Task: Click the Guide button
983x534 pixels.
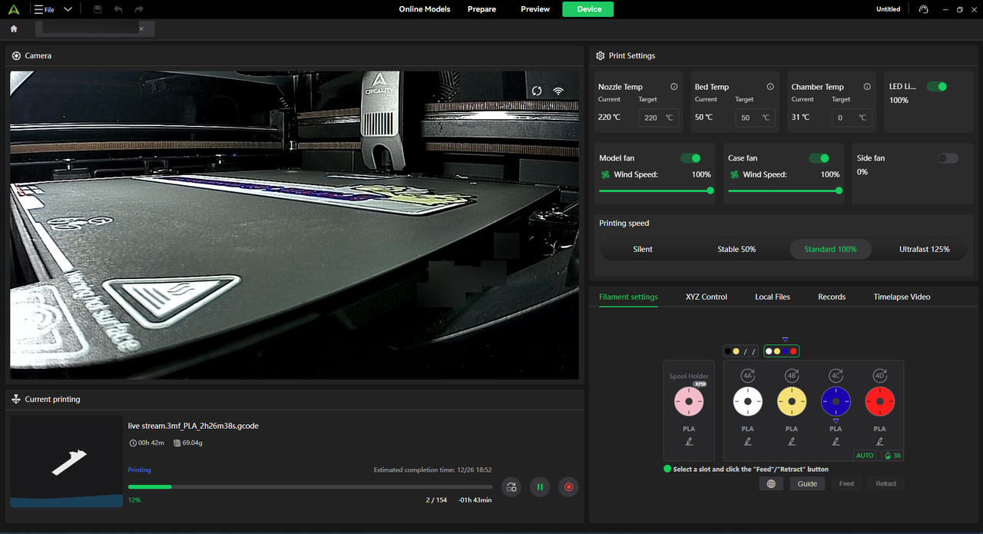Action: click(x=807, y=483)
